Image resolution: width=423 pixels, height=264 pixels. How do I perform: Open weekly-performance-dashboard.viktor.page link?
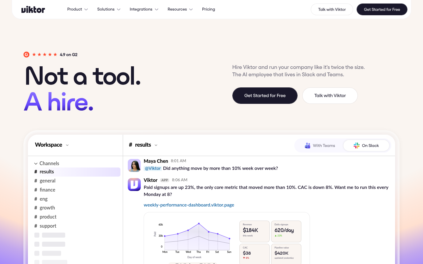(x=189, y=205)
